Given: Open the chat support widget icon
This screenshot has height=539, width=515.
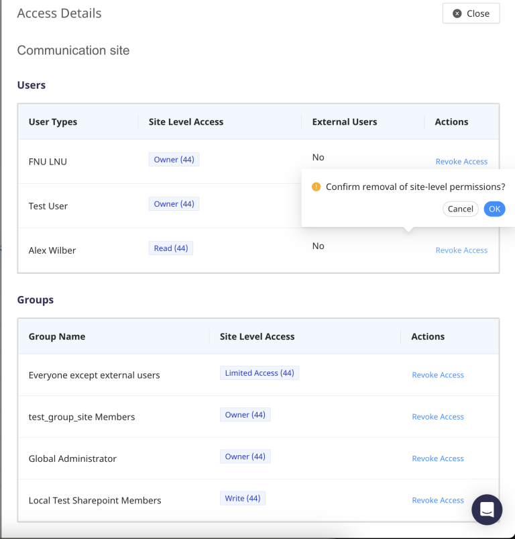Looking at the screenshot, I should coord(487,509).
